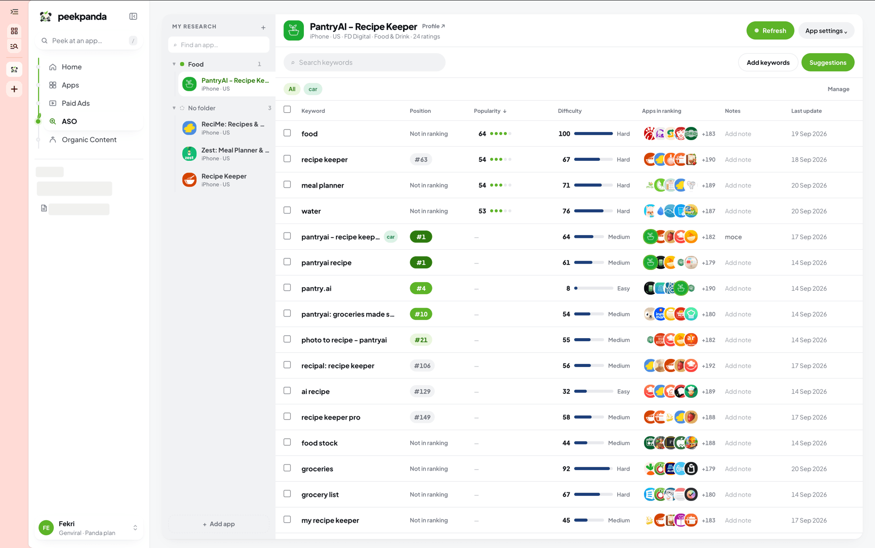Sort by the Popularity column
The image size is (875, 548).
[x=490, y=111]
